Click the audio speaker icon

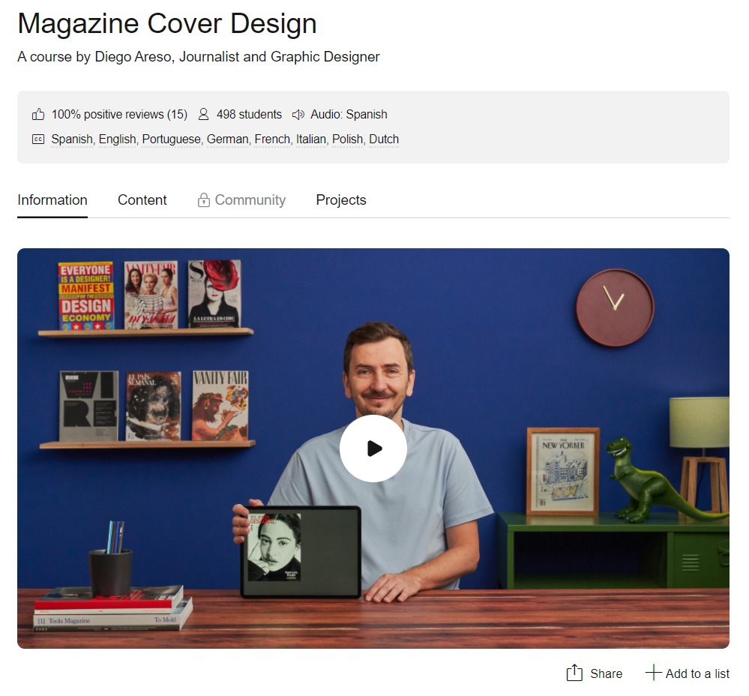click(298, 115)
